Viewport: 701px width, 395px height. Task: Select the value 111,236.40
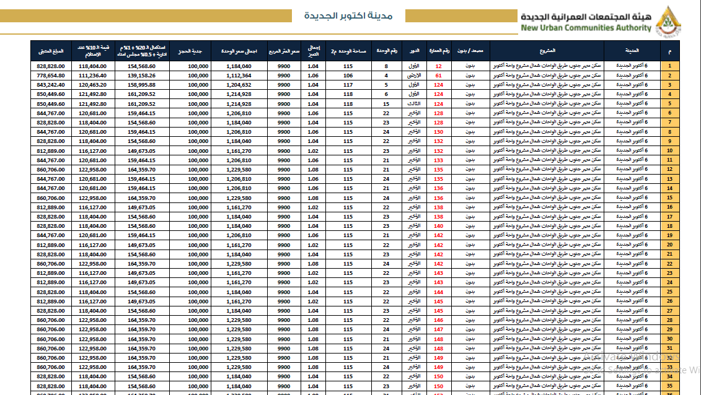pos(93,76)
